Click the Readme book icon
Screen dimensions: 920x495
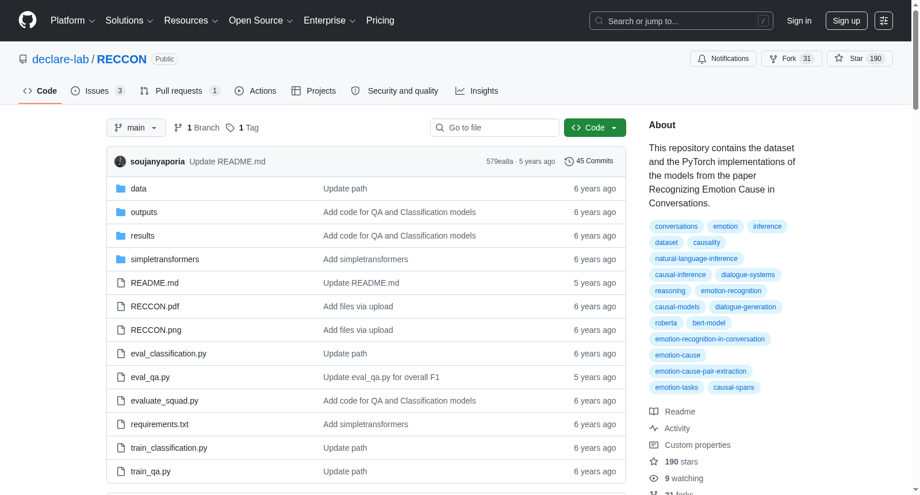654,412
